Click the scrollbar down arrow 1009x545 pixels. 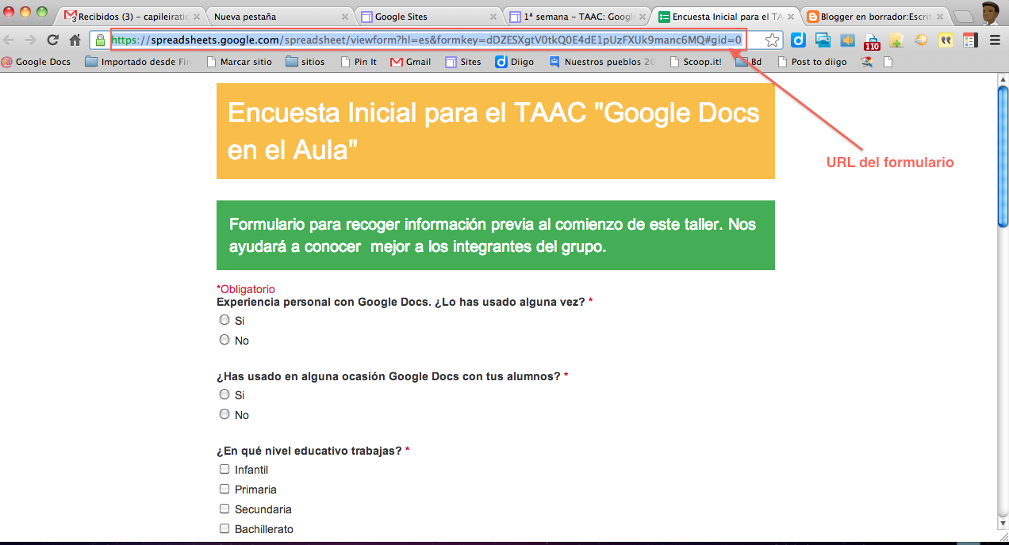click(x=1003, y=524)
